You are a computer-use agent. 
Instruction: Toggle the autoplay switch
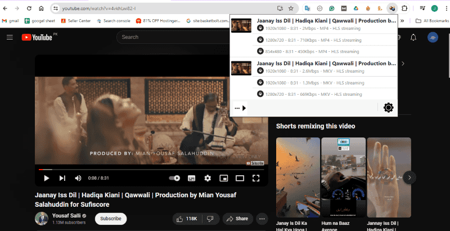pyautogui.click(x=175, y=178)
